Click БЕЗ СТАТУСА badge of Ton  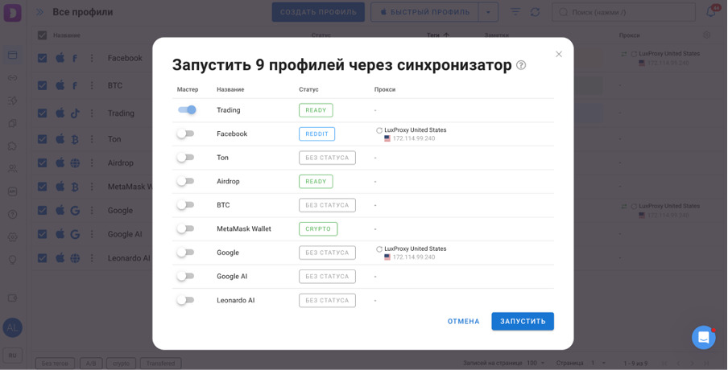tap(327, 158)
